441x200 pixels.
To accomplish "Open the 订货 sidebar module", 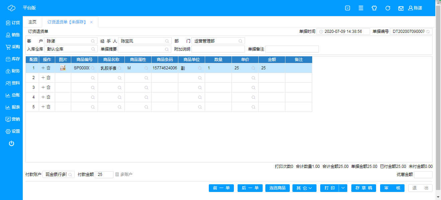I will coord(13,23).
